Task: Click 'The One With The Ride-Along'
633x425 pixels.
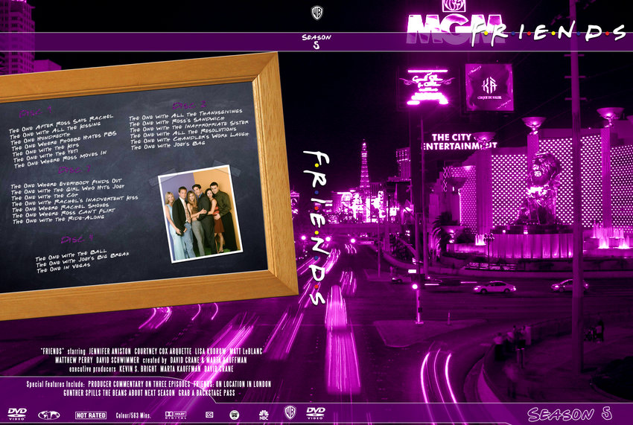Action: (x=59, y=220)
